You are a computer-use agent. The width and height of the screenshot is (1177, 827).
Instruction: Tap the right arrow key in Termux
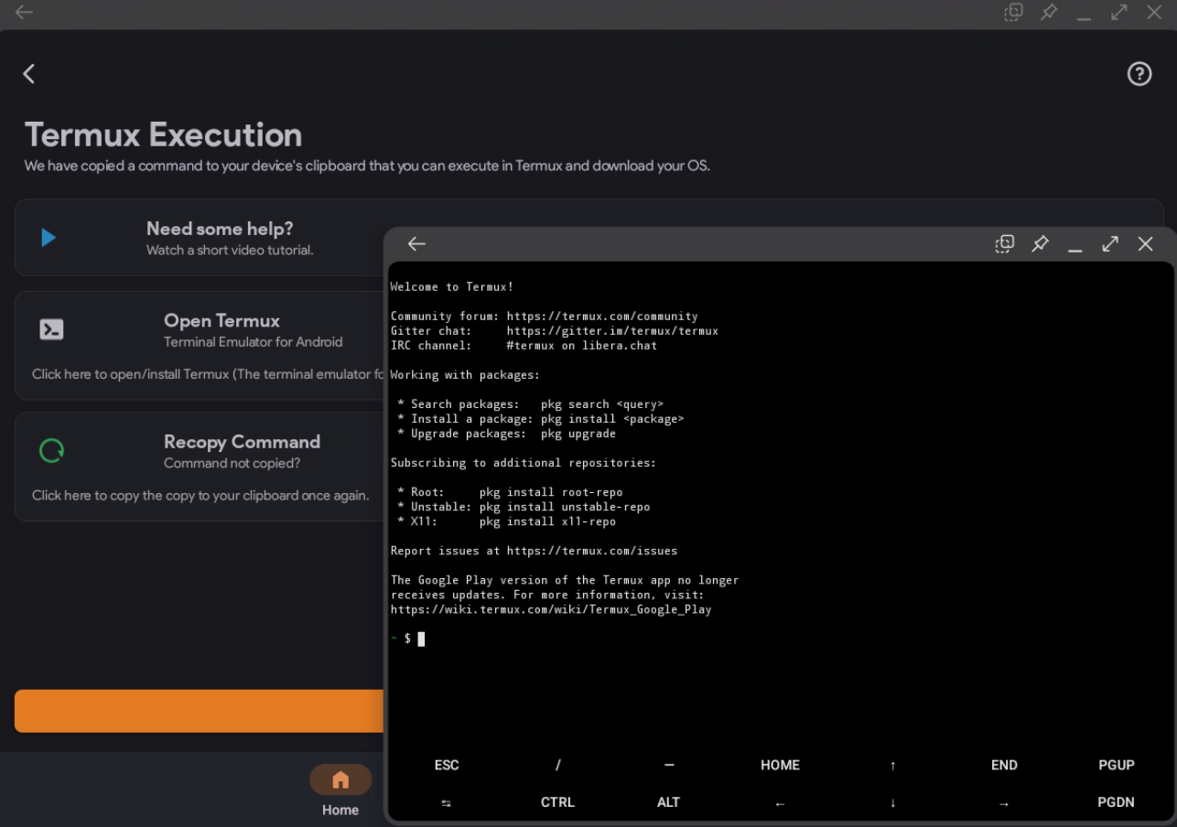pyautogui.click(x=1004, y=803)
